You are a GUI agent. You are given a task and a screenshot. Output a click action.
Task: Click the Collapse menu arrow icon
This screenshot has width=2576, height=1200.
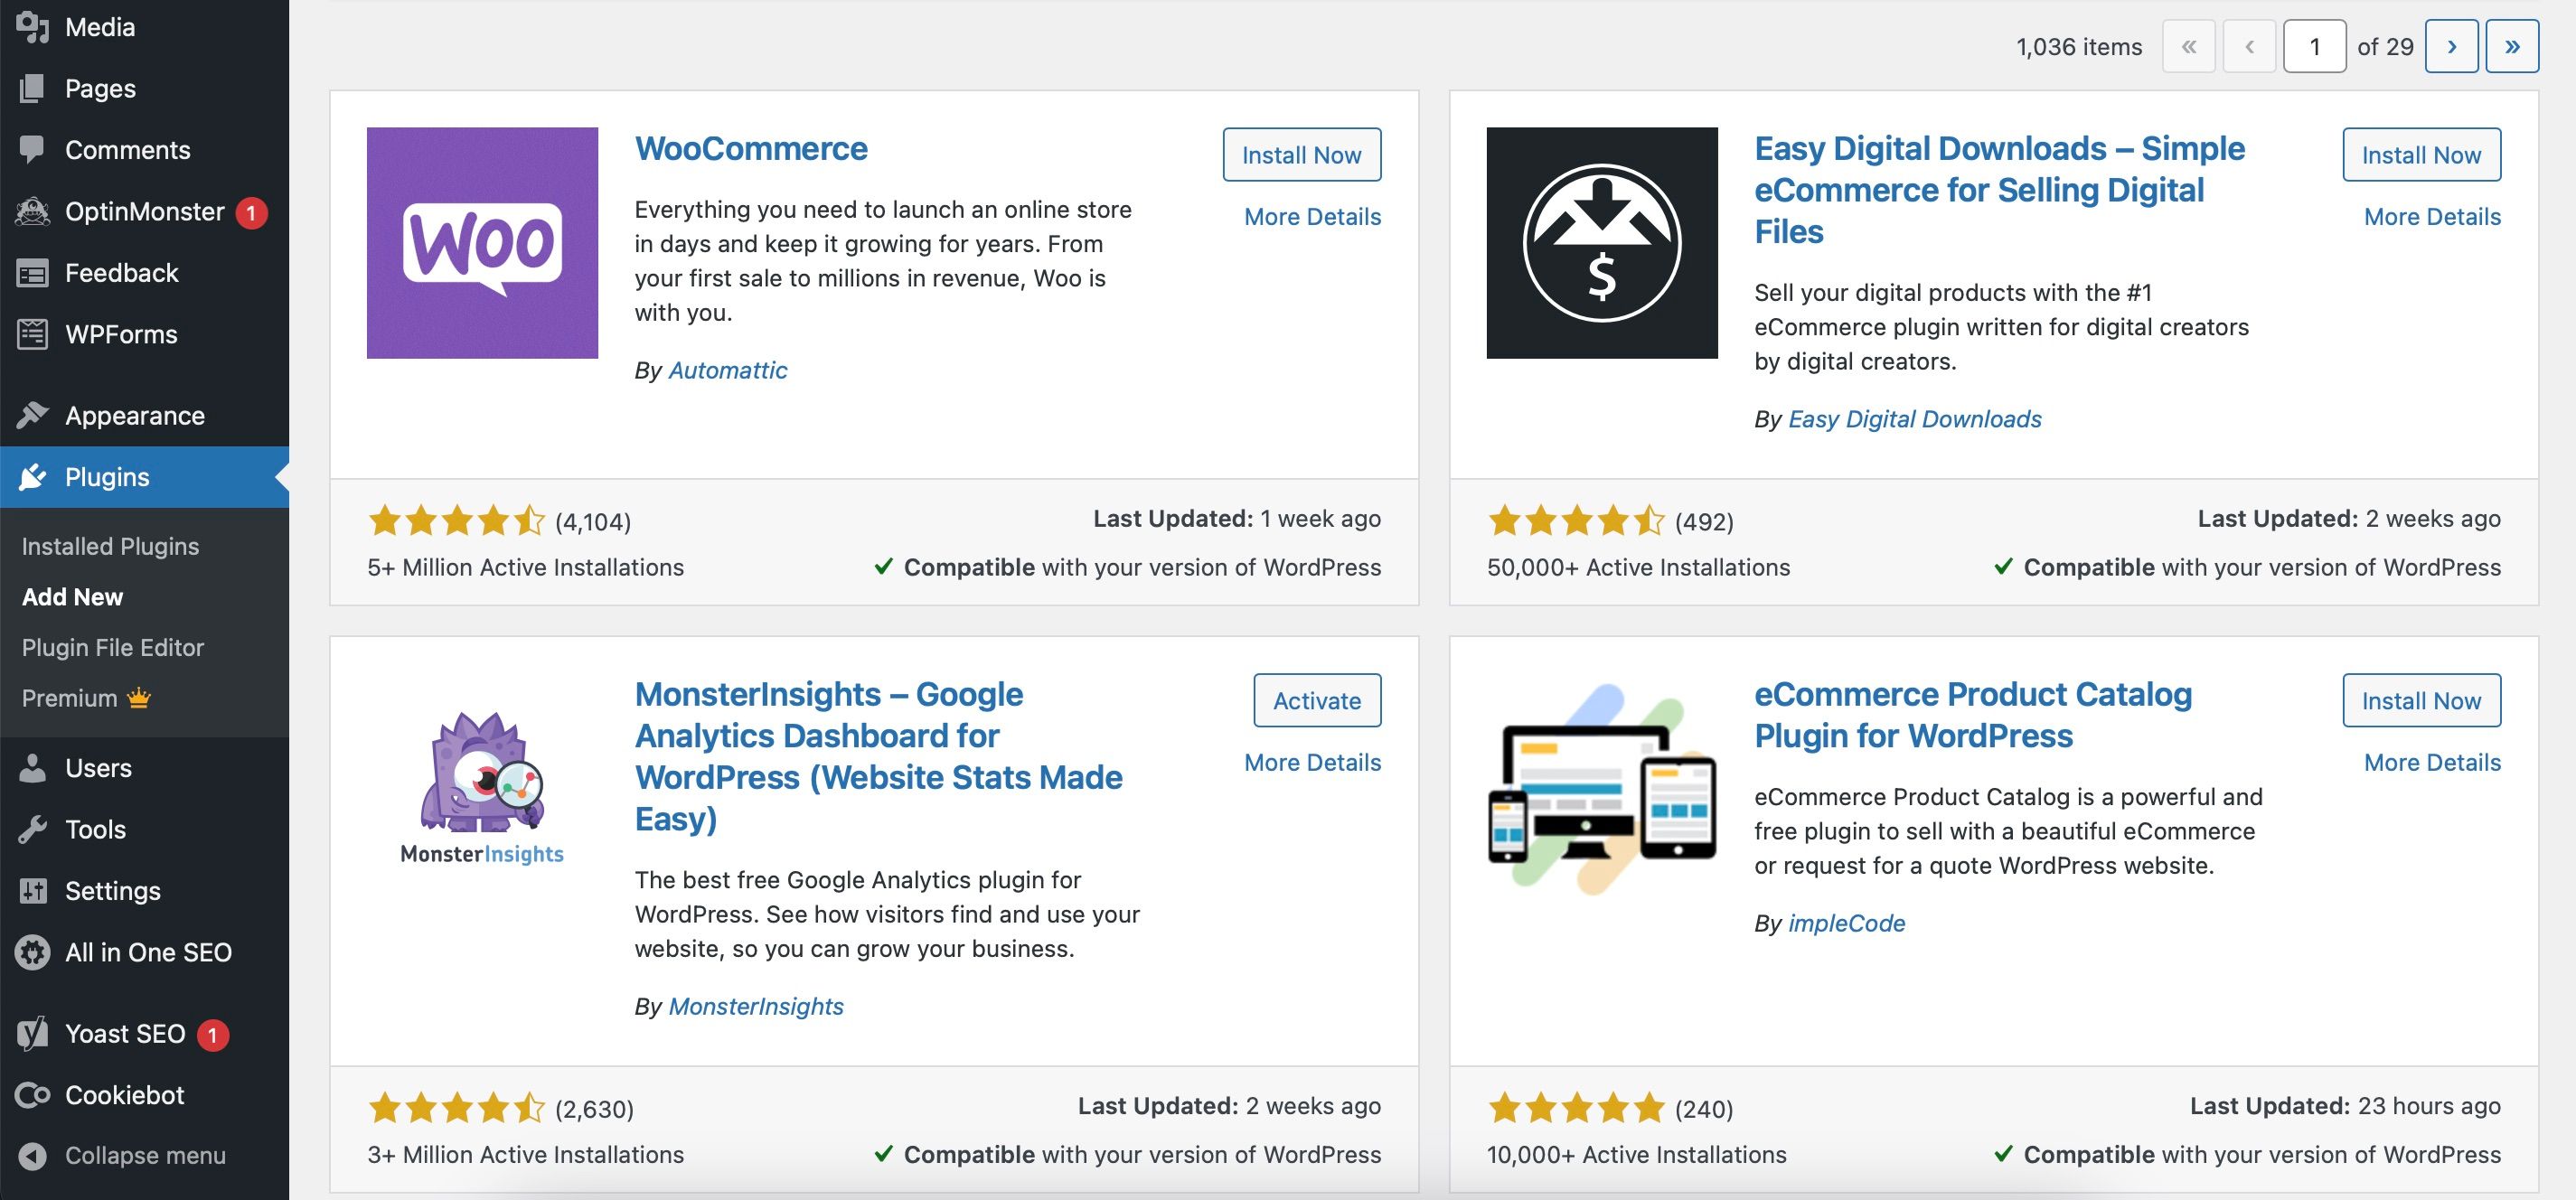[x=32, y=1155]
